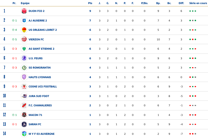Click Dijon FCO 2's last green form dot

click(195, 11)
